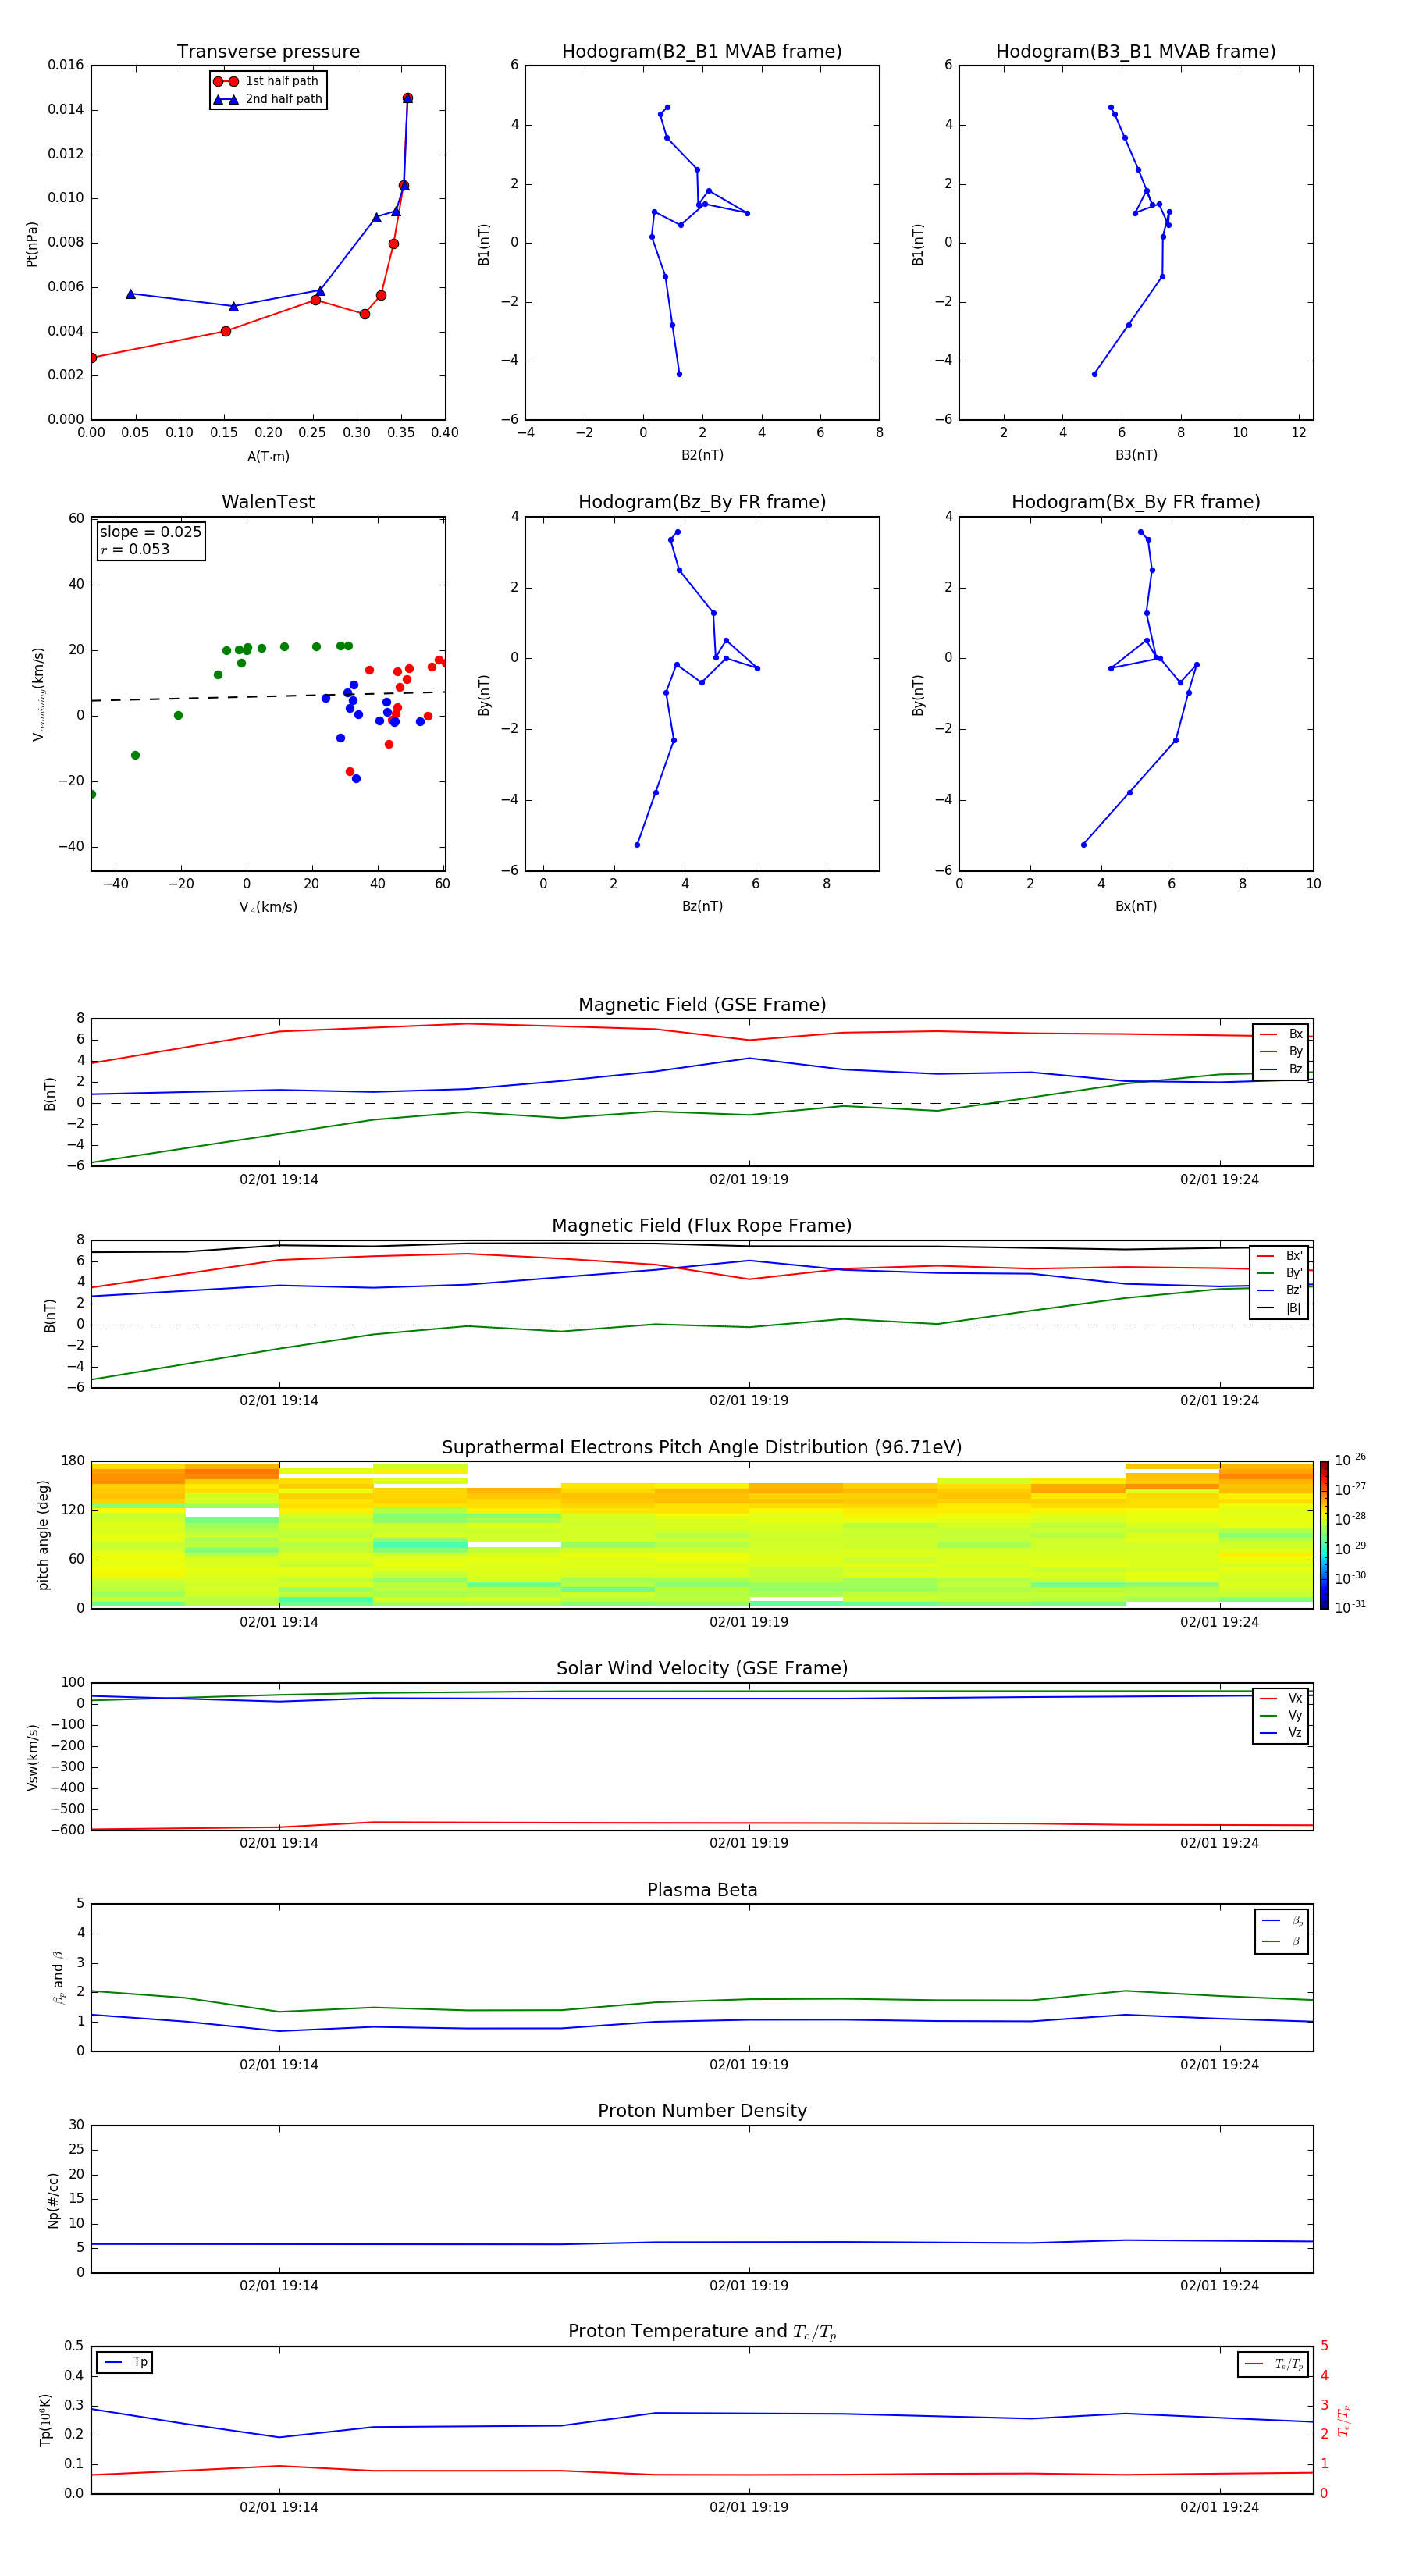Click the 'Pt(nPa)' y-axis label

coord(32,244)
